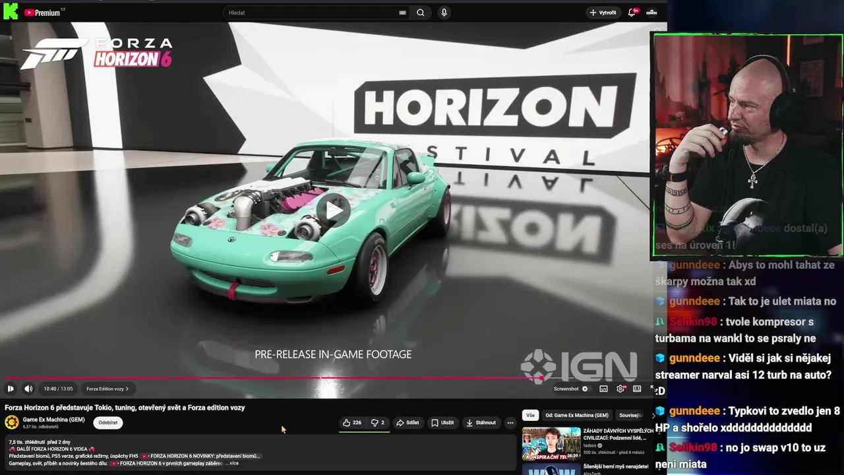Click Selikin98's 'no jo swap v10' username
The width and height of the screenshot is (844, 475).
pyautogui.click(x=692, y=447)
